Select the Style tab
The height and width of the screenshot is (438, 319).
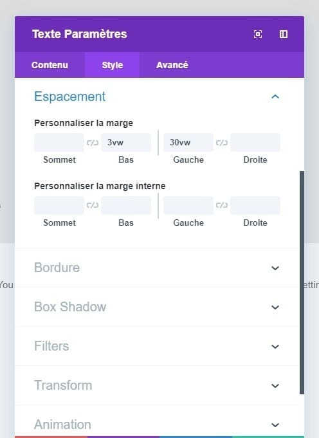click(x=113, y=65)
